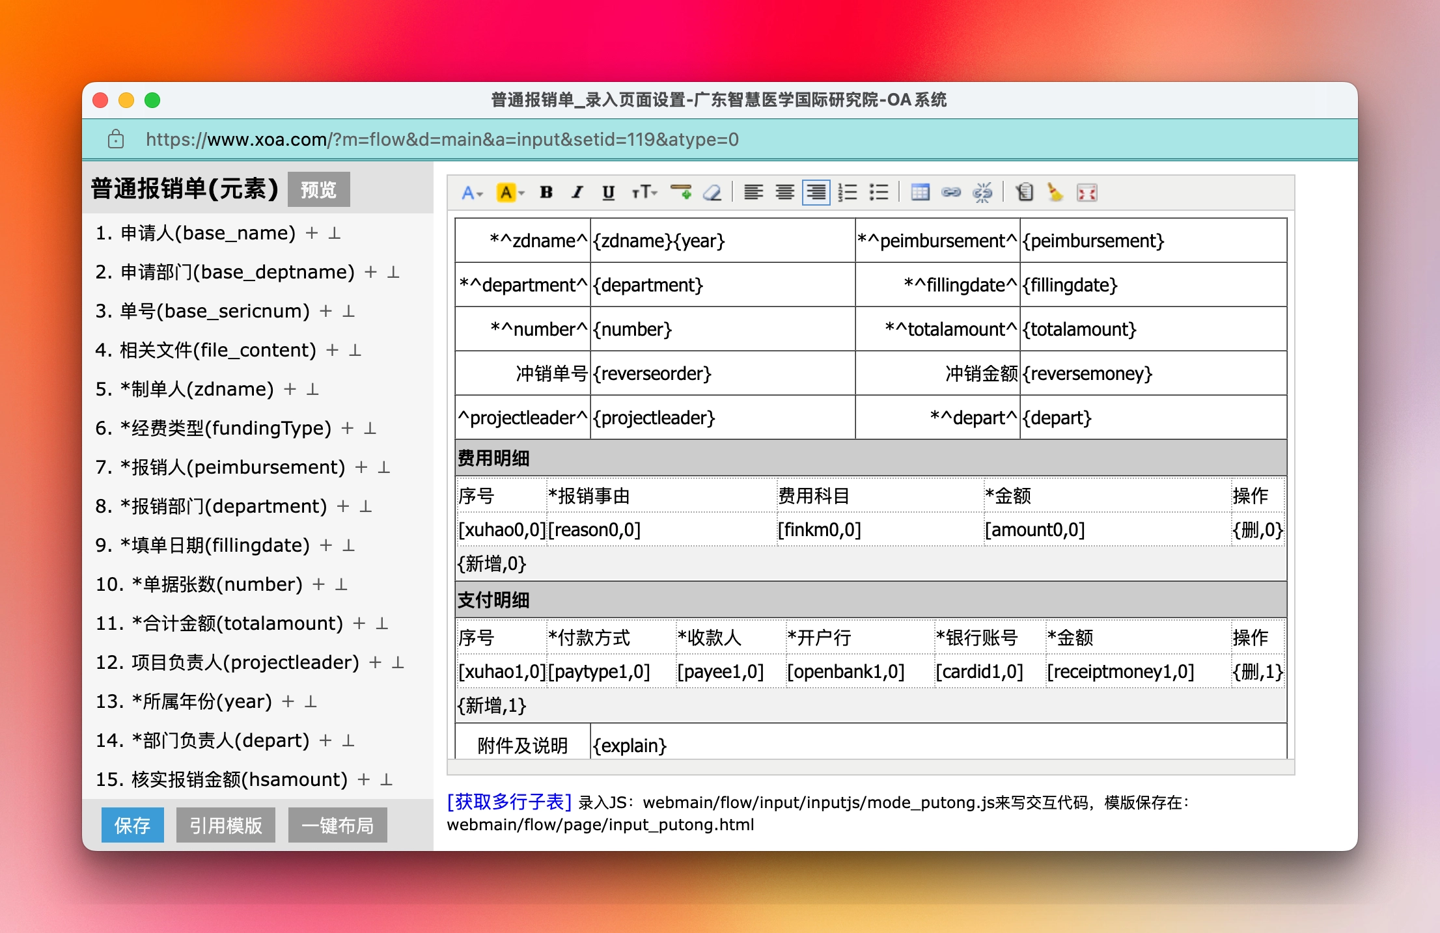Click ⊥ icon beside 所属年份(year)

[x=311, y=701]
